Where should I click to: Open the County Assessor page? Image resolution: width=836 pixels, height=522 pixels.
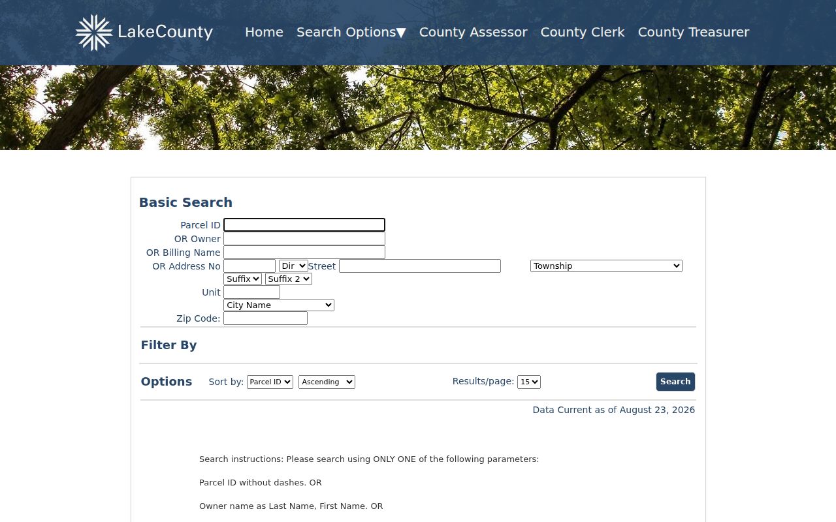(x=474, y=32)
